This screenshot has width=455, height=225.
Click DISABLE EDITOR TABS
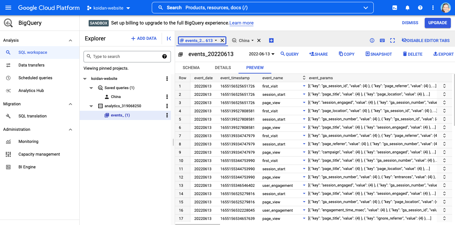(426, 40)
